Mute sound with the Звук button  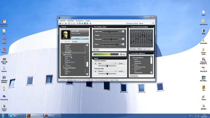(x=123, y=54)
